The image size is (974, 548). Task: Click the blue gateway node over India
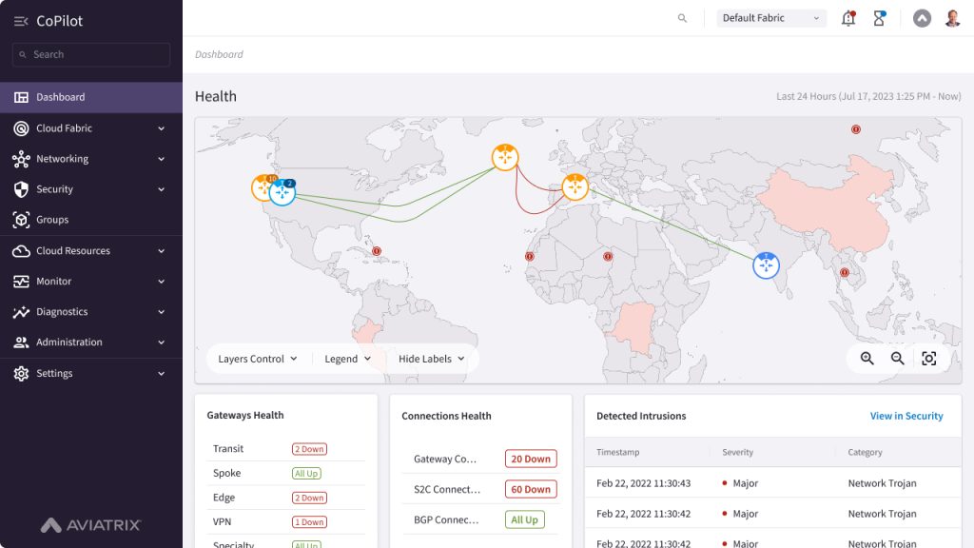[x=766, y=265]
